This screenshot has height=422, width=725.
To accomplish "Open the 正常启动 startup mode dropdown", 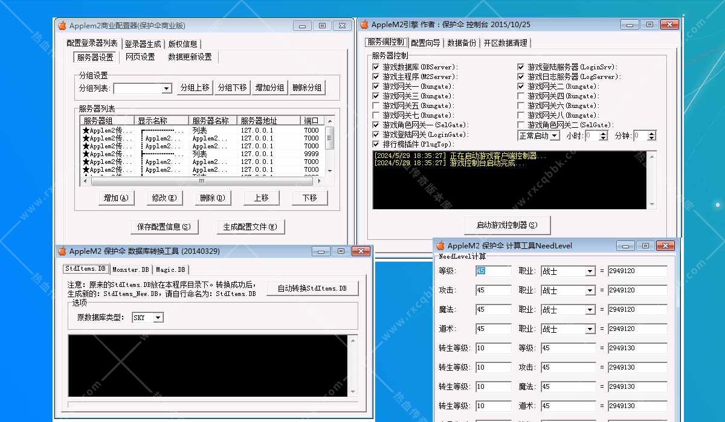I will click(x=555, y=136).
